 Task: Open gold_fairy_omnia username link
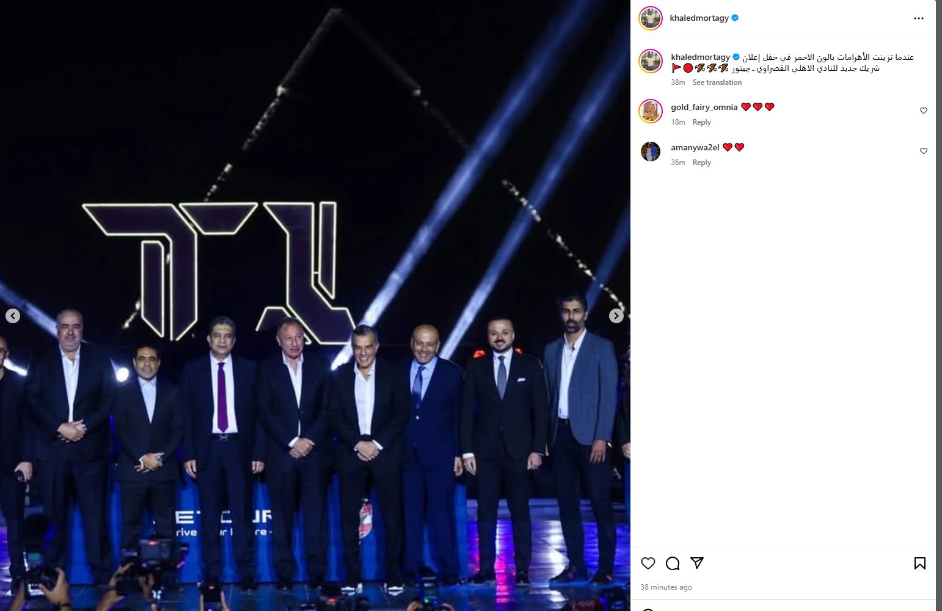(x=704, y=107)
